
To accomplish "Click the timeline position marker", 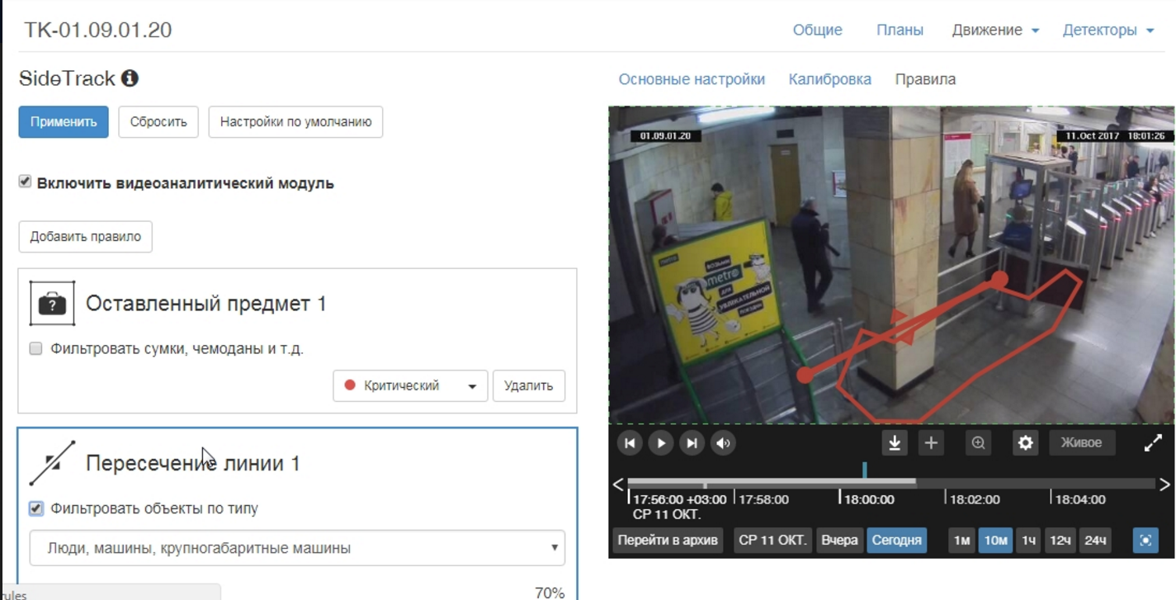I will tap(864, 470).
